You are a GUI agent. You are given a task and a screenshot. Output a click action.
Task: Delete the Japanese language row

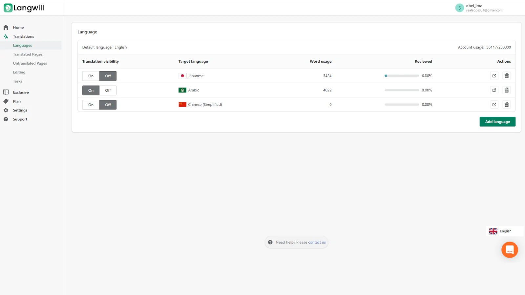507,76
